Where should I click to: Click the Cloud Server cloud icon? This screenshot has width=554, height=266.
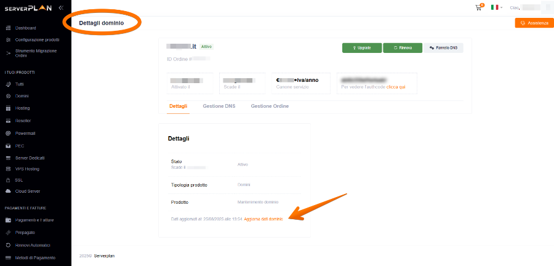tap(8, 191)
